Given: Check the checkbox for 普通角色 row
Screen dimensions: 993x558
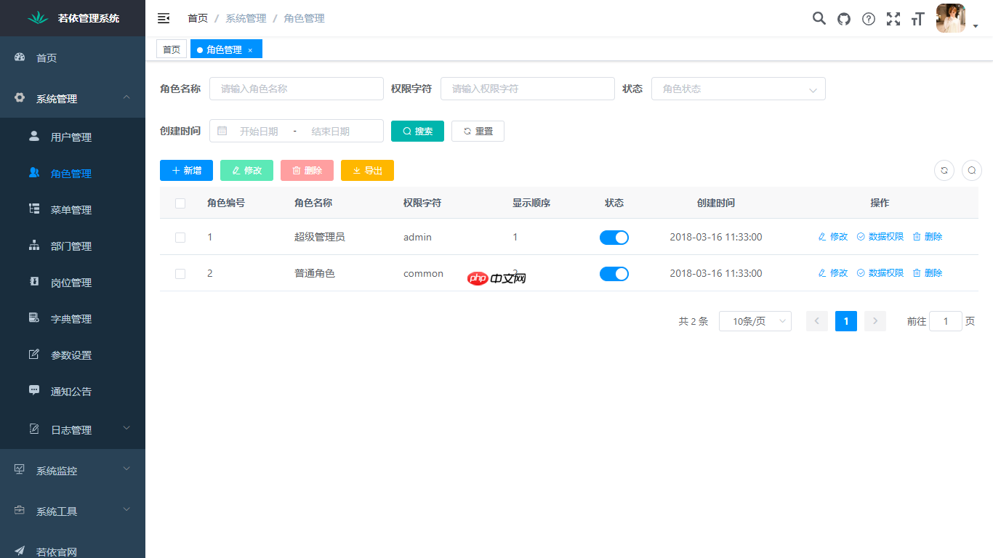Looking at the screenshot, I should click(x=180, y=273).
